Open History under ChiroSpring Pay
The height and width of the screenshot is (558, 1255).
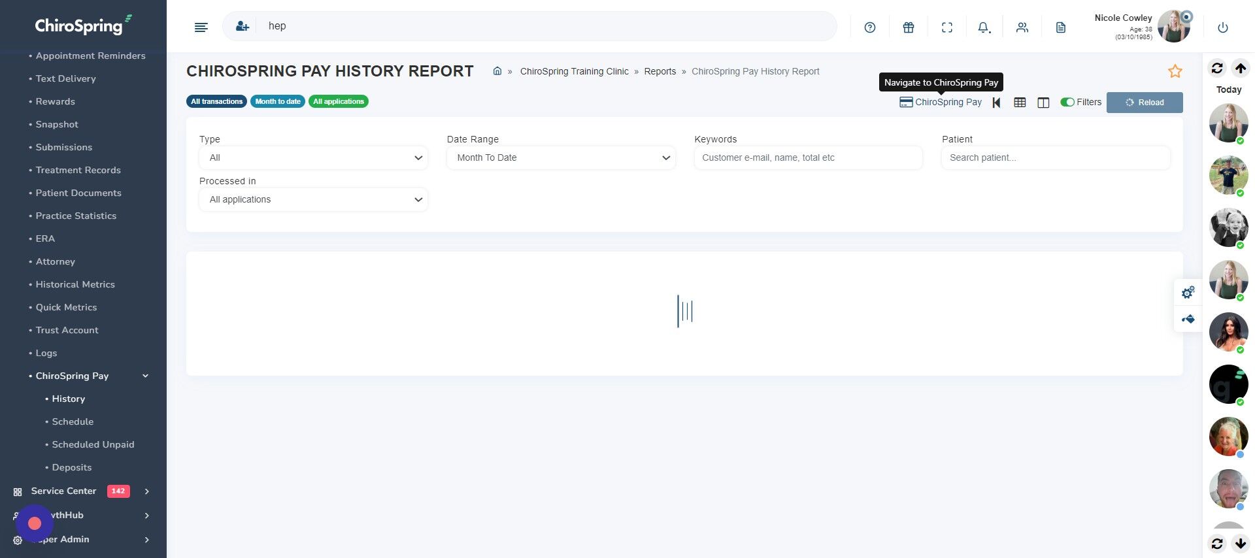[x=69, y=399]
